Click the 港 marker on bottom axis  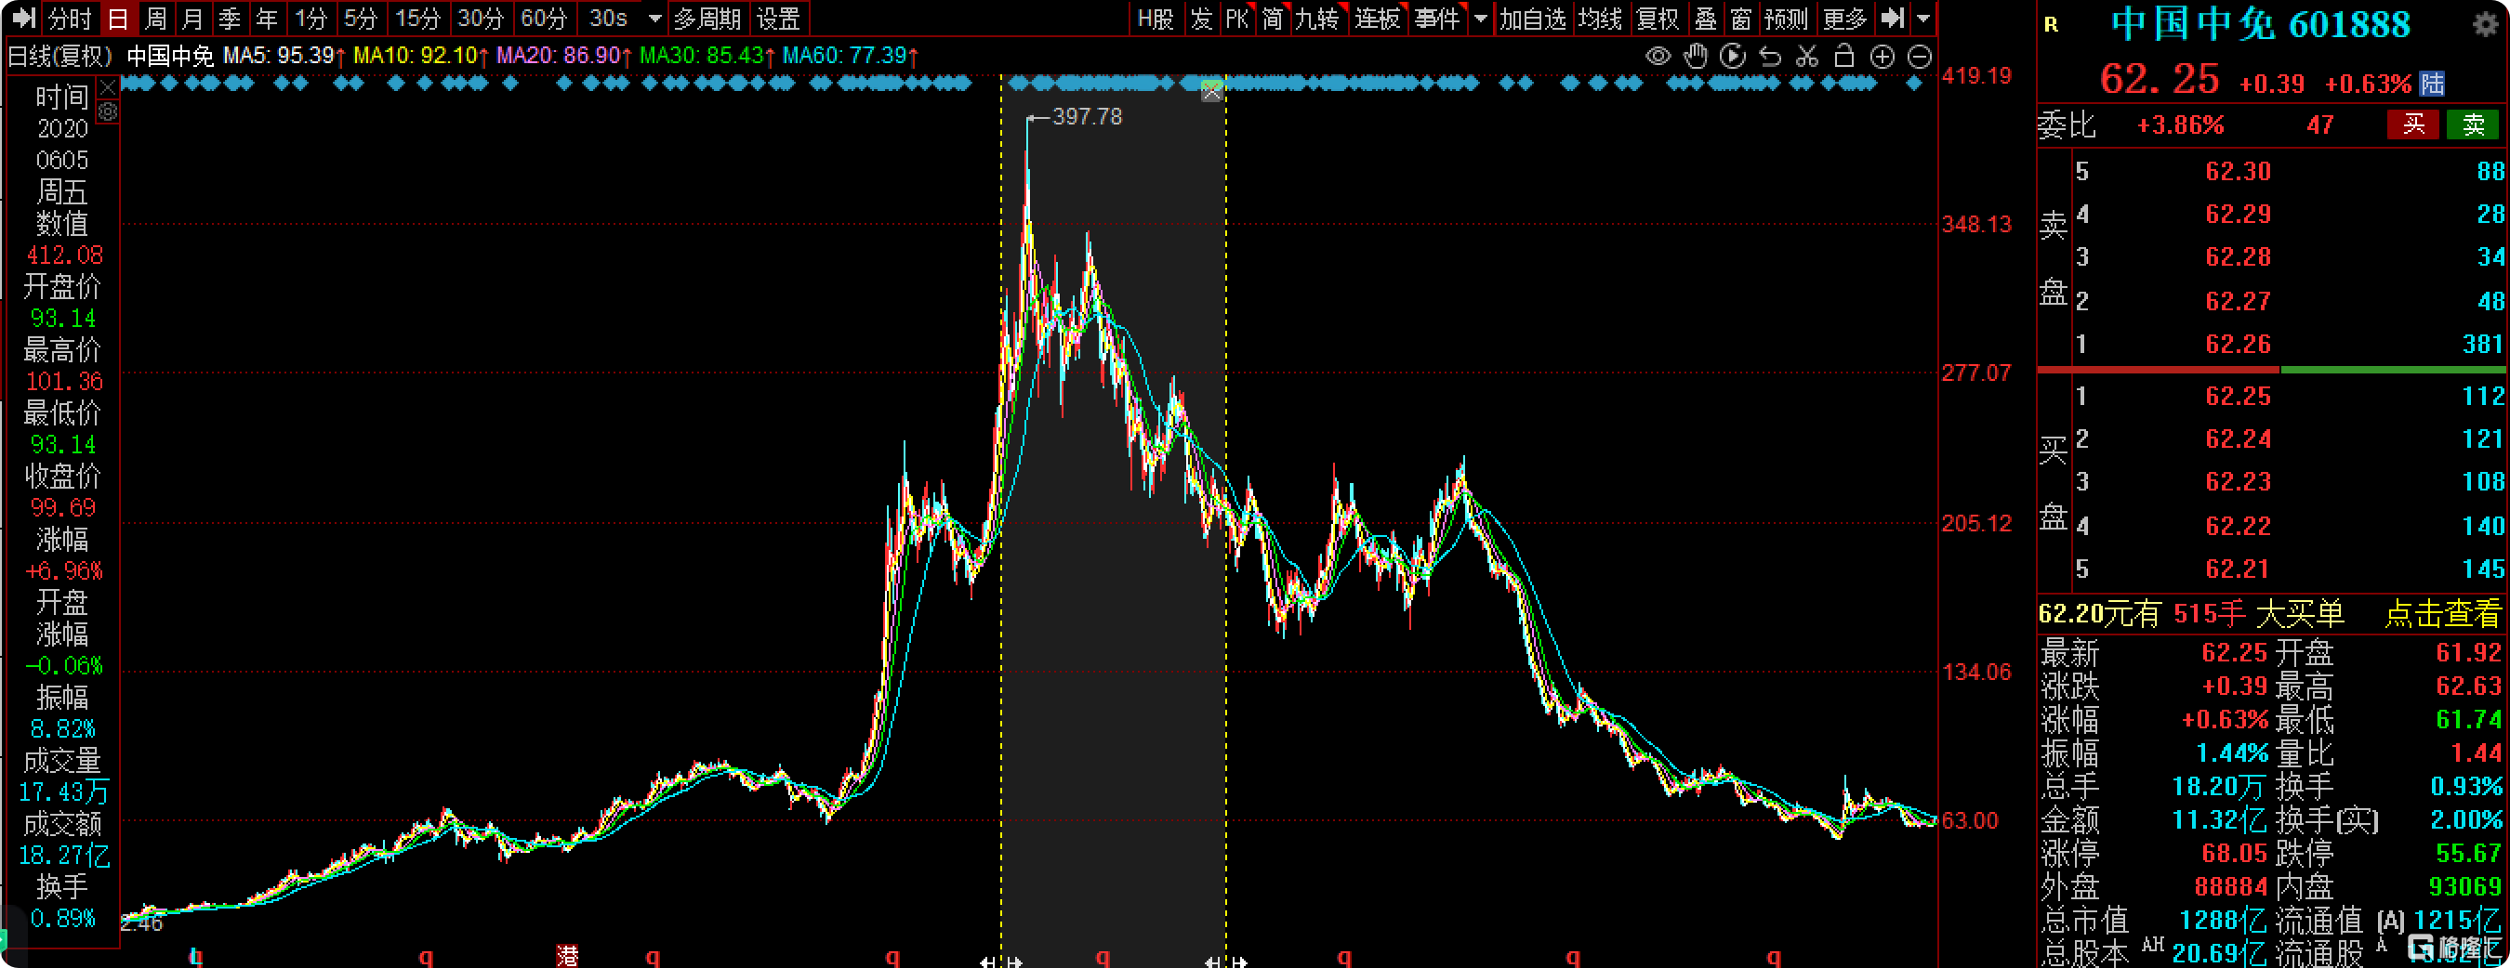pyautogui.click(x=567, y=956)
